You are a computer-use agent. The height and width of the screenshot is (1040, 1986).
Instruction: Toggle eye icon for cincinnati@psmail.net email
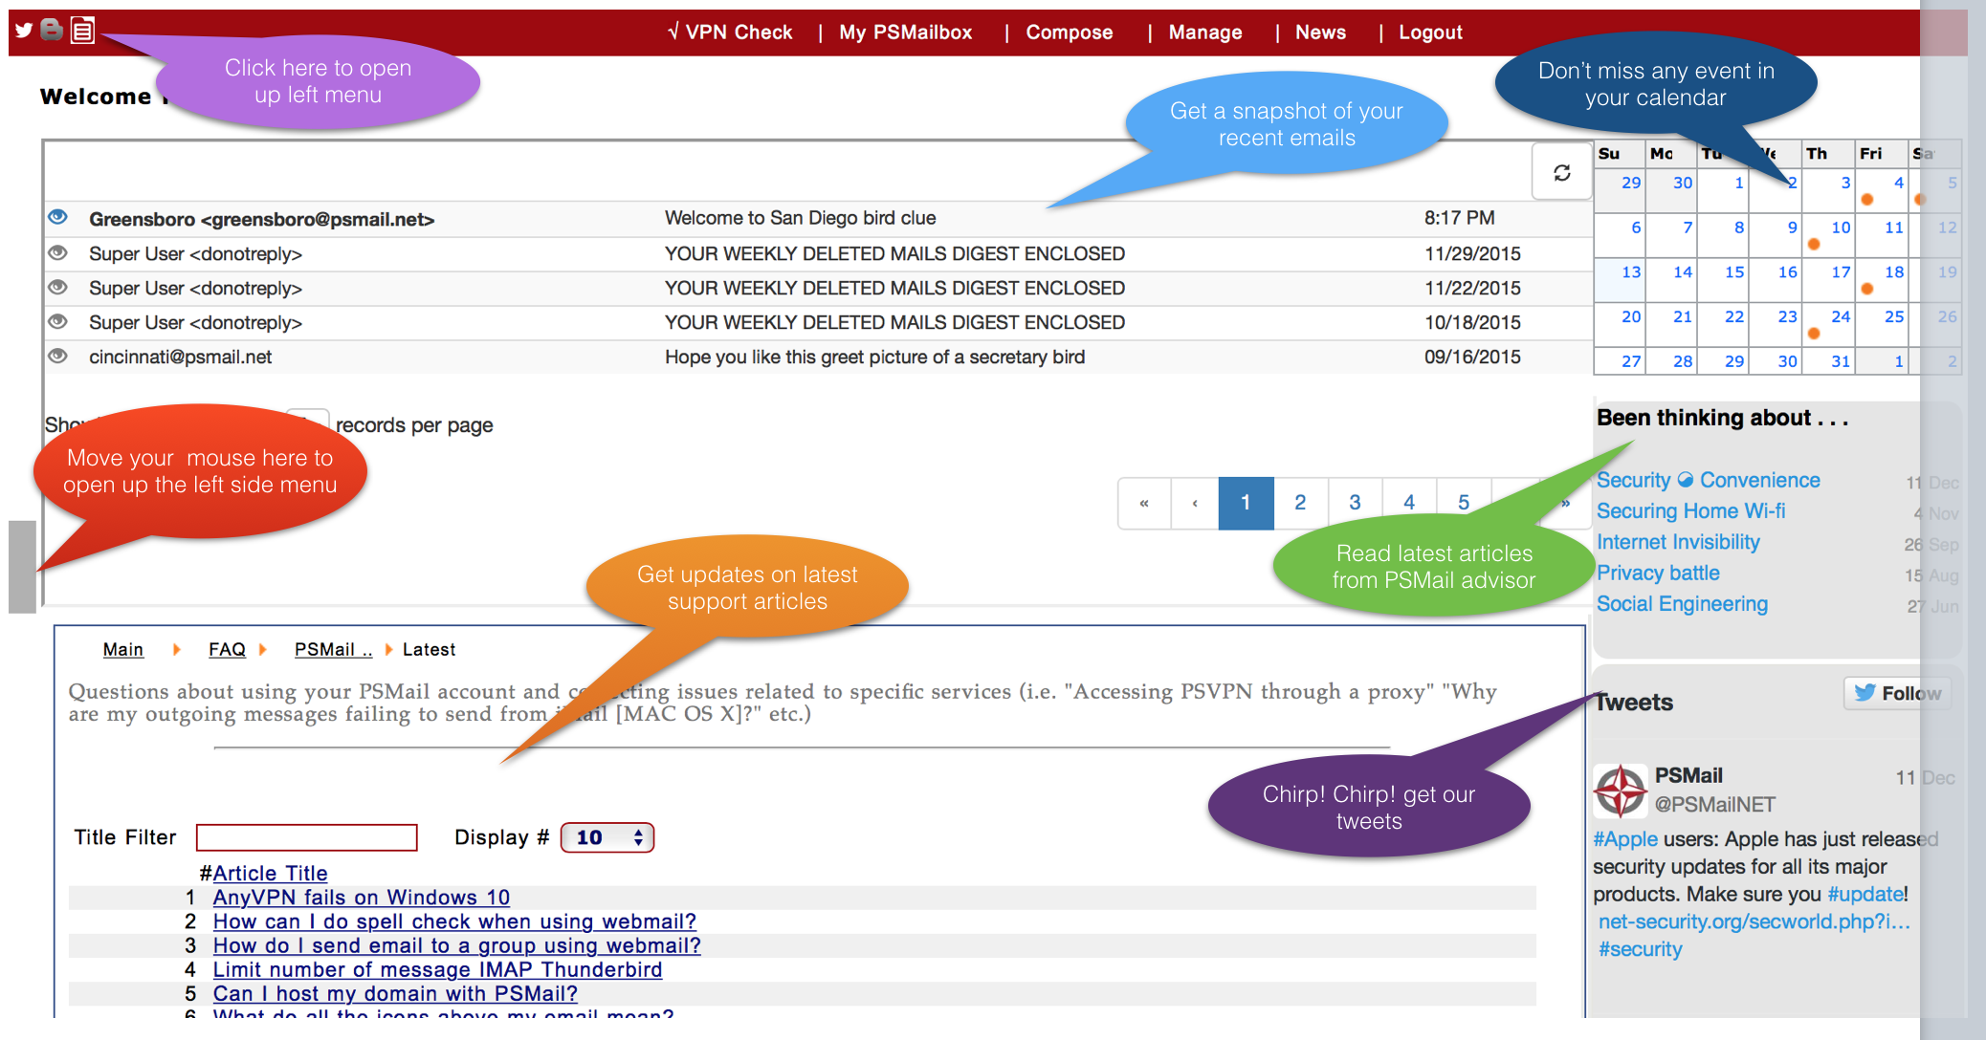(58, 356)
